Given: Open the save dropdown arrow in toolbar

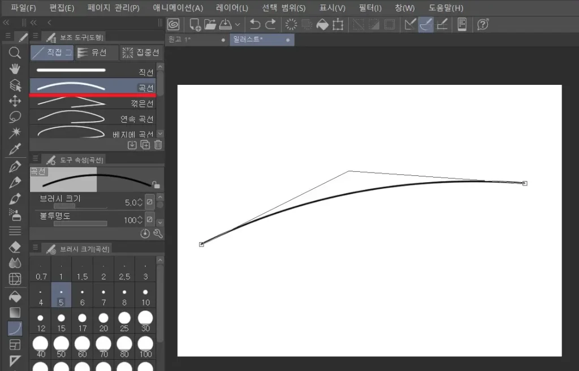Looking at the screenshot, I should [x=237, y=24].
